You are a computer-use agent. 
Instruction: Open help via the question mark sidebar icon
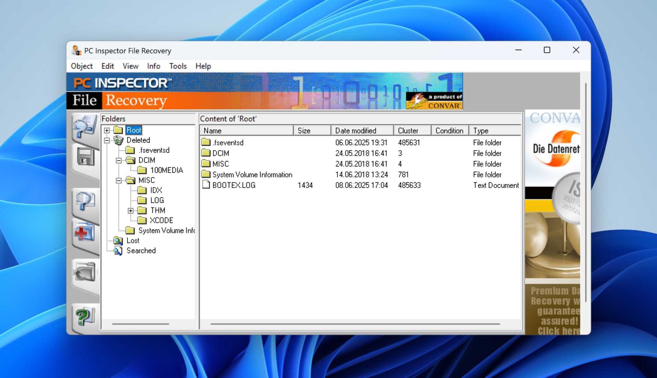click(x=85, y=316)
